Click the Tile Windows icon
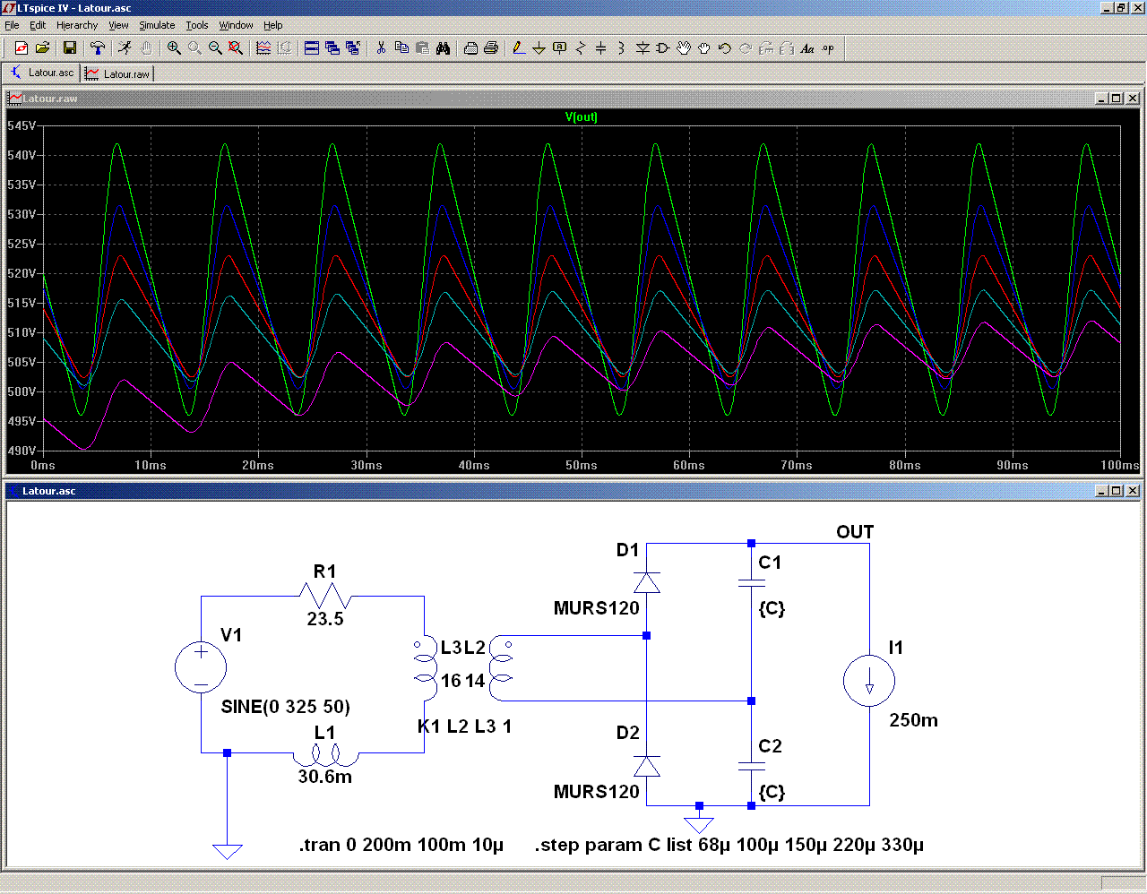Viewport: 1147px width, 894px height. click(312, 48)
